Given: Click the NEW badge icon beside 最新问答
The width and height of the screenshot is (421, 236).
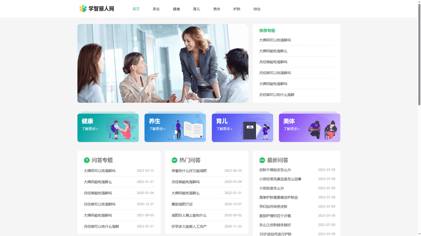Looking at the screenshot, I should (262, 160).
